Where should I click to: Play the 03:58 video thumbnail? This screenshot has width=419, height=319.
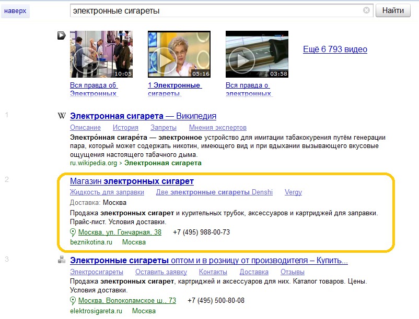click(x=257, y=54)
